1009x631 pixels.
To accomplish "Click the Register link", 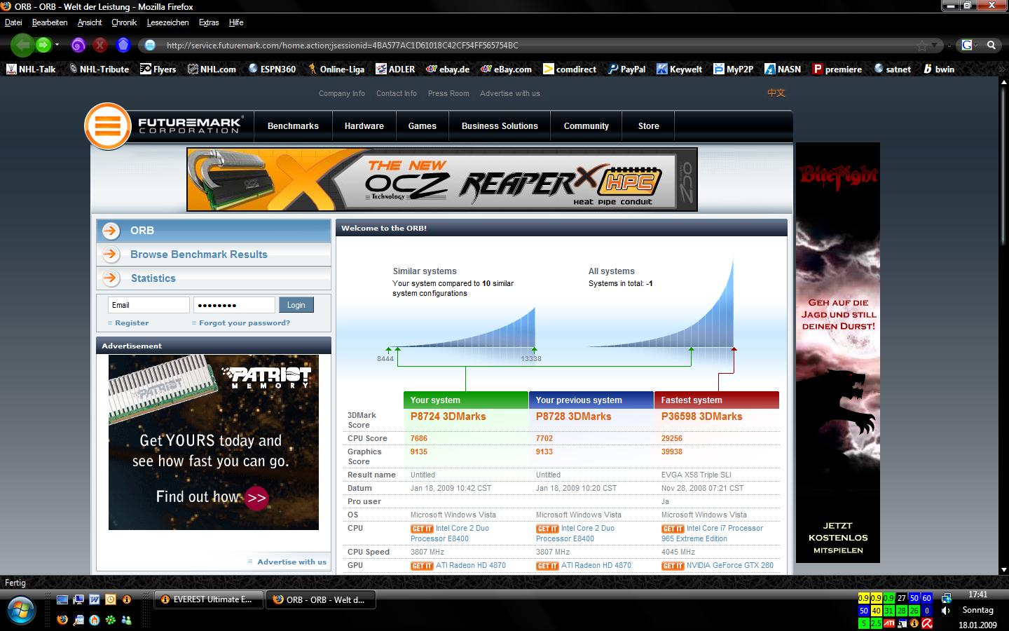I will click(x=132, y=323).
